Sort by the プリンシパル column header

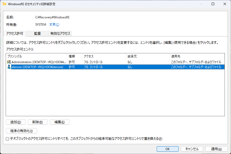pos(36,56)
